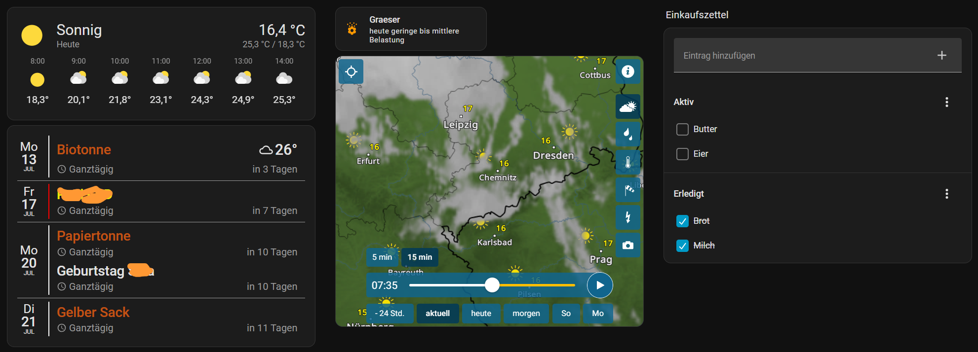This screenshot has height=352, width=978.
Task: Click the 12:00 forecast weather icon
Action: [x=202, y=78]
